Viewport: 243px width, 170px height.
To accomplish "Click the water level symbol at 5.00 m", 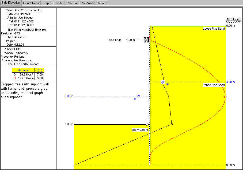I will pos(135,97).
